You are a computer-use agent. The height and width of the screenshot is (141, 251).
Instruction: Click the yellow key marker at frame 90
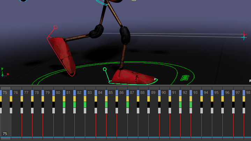[x=159, y=99]
